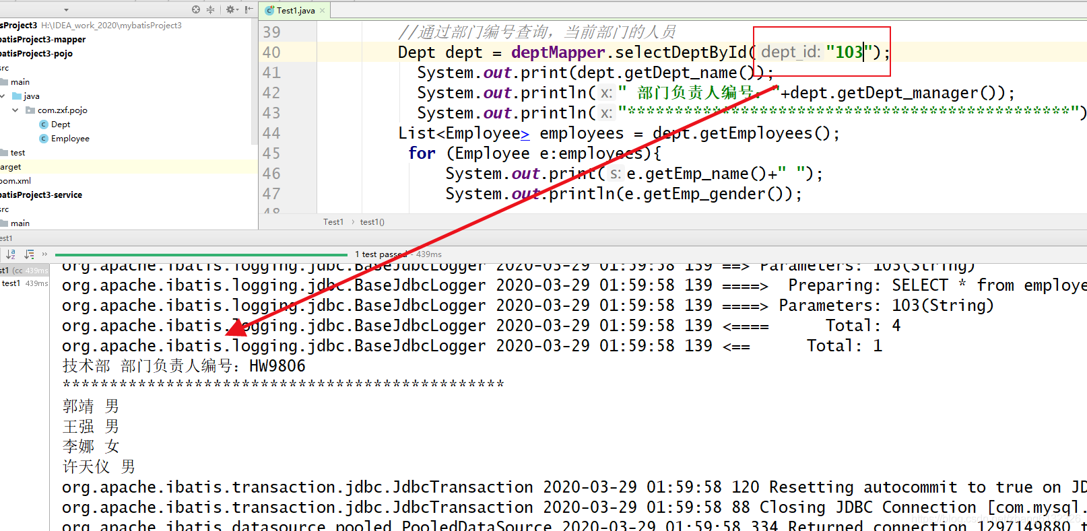Click the "103" string argument in code
The width and height of the screenshot is (1087, 531).
[x=849, y=52]
